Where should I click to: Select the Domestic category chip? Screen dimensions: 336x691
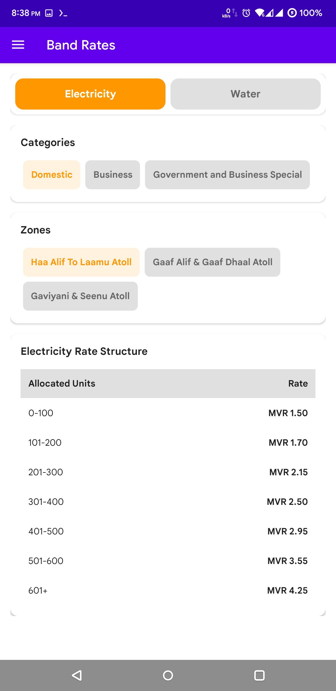coord(52,175)
